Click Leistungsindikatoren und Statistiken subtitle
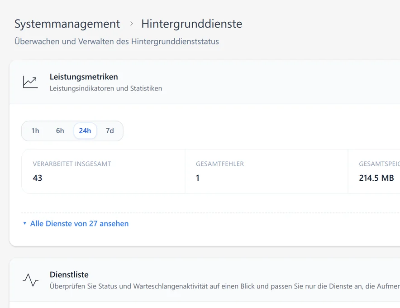Viewport: 400px width, 308px height. pyautogui.click(x=106, y=88)
